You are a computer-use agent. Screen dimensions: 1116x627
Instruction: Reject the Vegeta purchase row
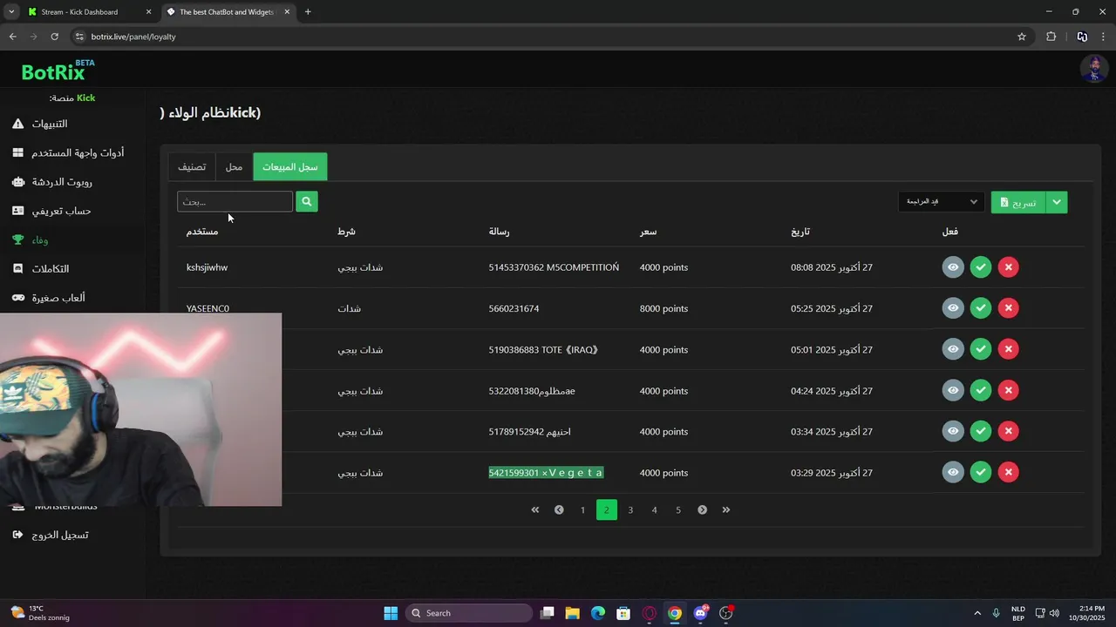pyautogui.click(x=1008, y=472)
